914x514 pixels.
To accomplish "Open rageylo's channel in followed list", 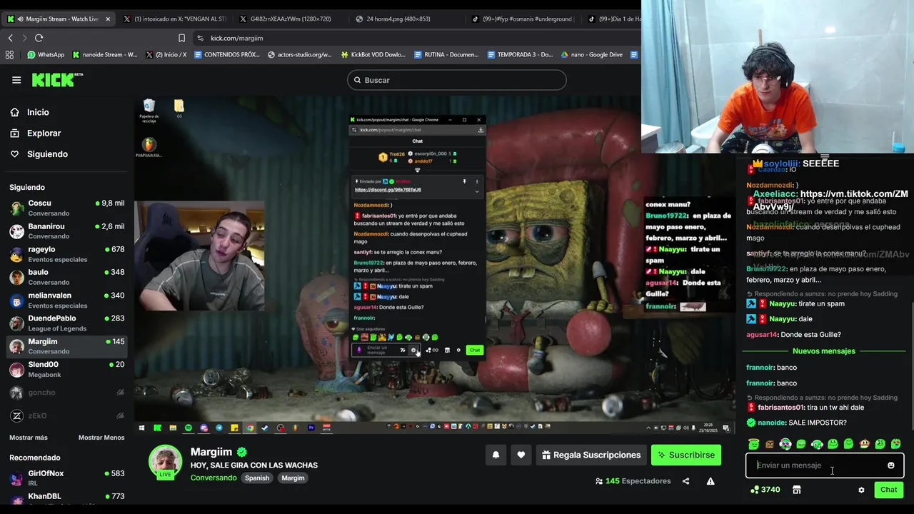I will pos(67,254).
